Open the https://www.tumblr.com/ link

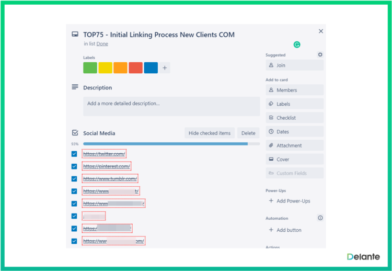pos(110,179)
